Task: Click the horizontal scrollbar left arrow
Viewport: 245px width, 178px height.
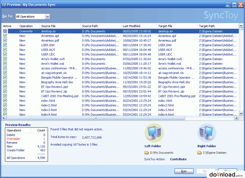Action: [4, 118]
